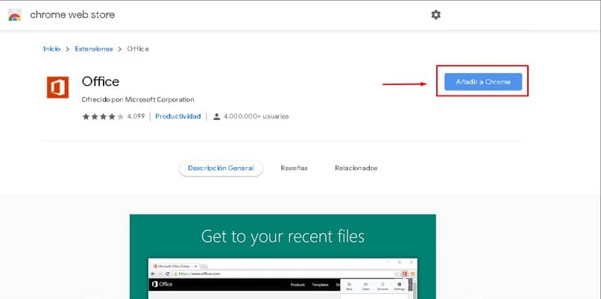Click the 4.099 ratings count
Viewport: 601px width, 299px height.
tap(136, 116)
